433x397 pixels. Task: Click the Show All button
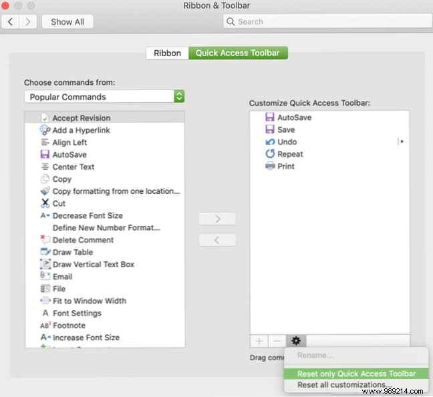(67, 22)
